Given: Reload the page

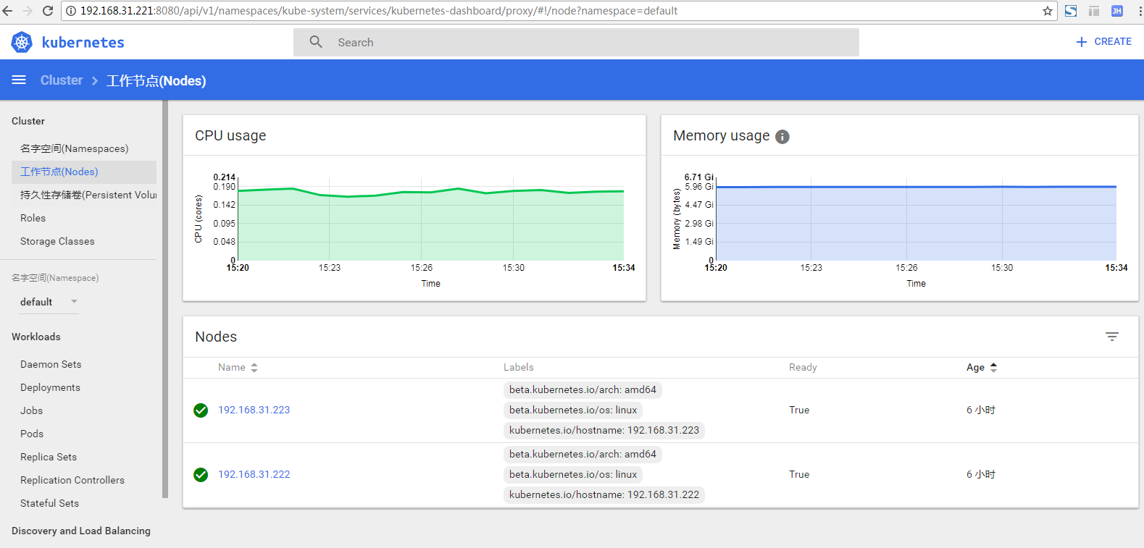Looking at the screenshot, I should coord(48,11).
